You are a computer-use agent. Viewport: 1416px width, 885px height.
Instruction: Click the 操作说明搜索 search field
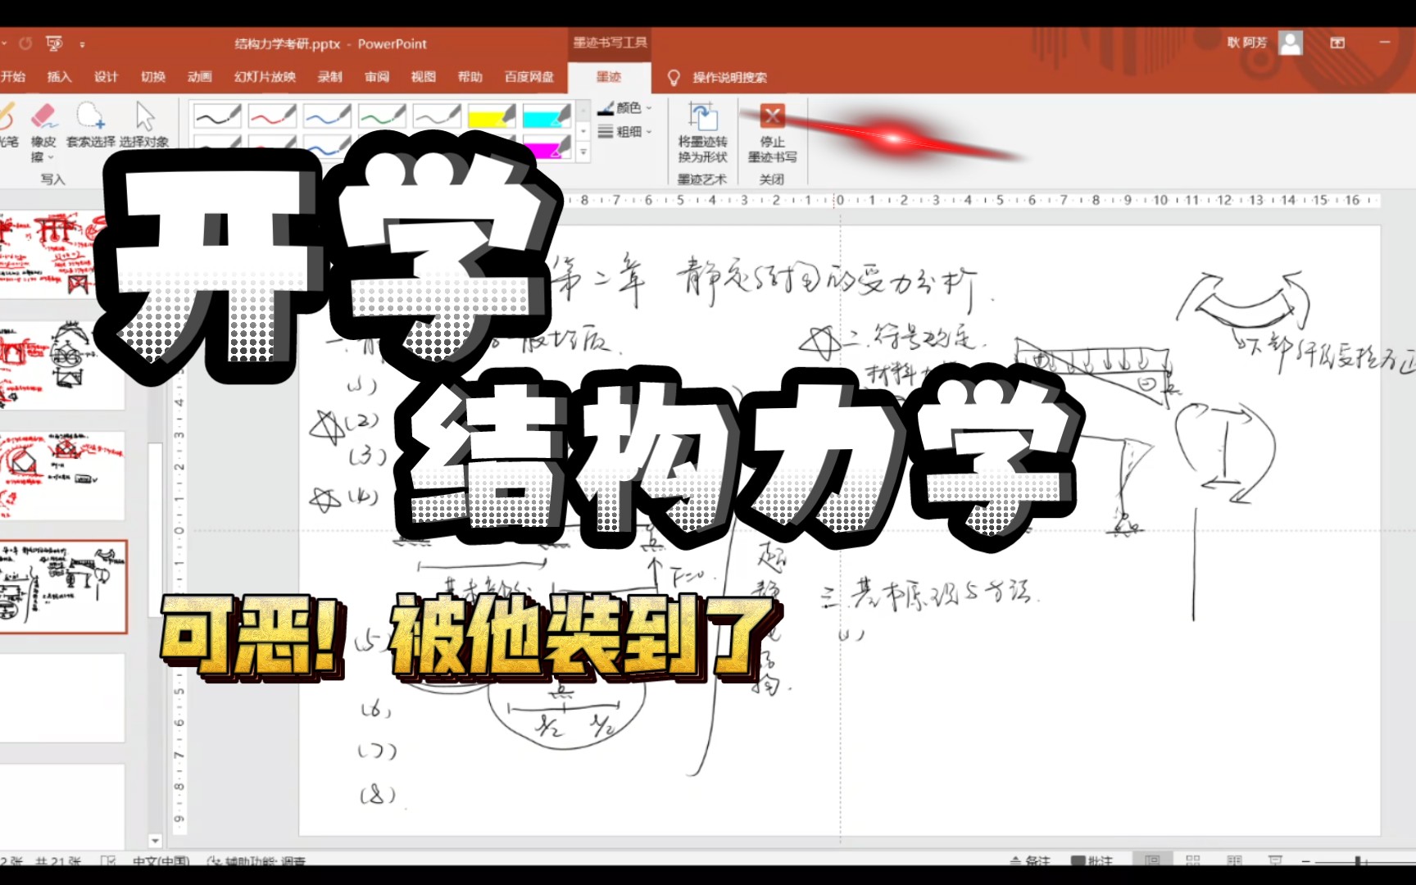tap(726, 76)
